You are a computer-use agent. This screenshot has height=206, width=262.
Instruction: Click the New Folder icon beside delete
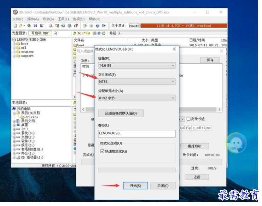84,33
